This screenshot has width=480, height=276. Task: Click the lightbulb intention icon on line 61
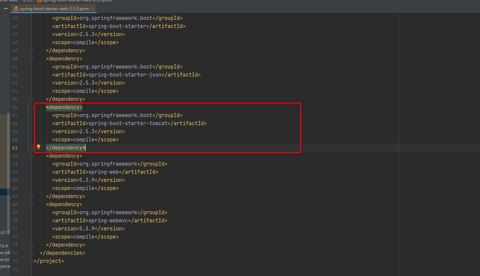(38, 146)
